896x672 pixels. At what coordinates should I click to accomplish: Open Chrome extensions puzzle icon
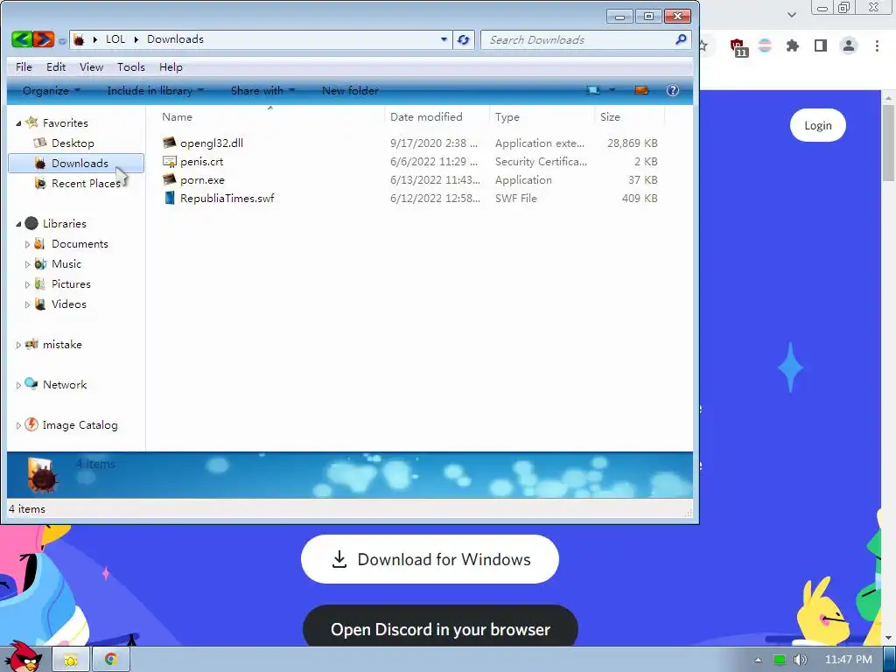(x=793, y=45)
